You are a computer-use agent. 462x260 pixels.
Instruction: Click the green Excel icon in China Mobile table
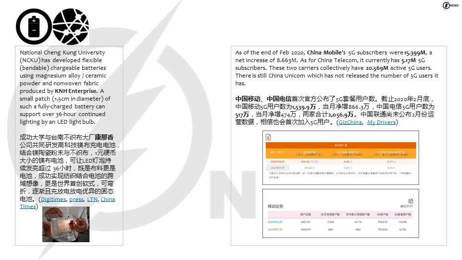point(411,201)
